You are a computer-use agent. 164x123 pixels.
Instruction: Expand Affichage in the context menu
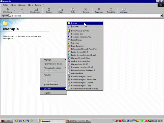(x=53, y=60)
